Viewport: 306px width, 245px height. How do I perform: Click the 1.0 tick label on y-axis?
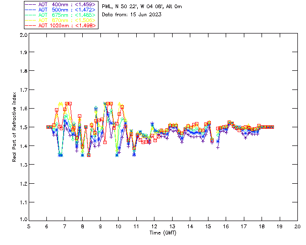point(23,220)
